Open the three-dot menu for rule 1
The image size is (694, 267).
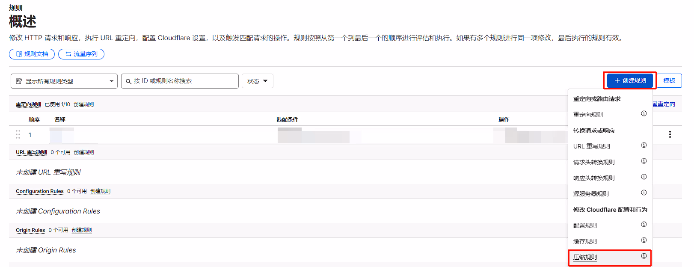point(670,134)
